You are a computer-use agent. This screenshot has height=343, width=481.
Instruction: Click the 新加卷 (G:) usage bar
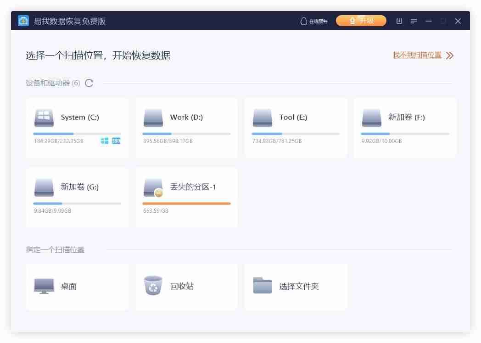point(77,204)
